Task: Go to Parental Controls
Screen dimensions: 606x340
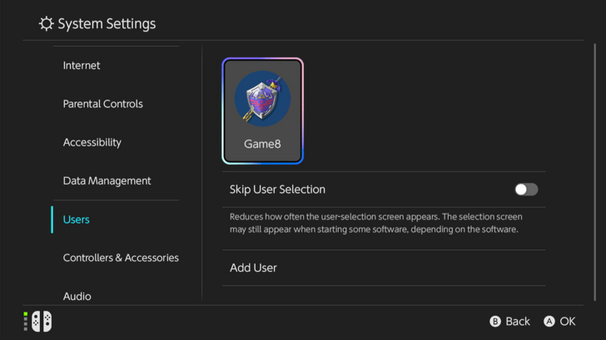Action: [x=103, y=104]
